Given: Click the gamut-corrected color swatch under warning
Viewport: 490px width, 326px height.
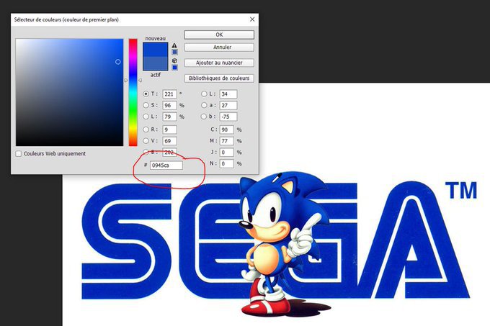Looking at the screenshot, I should tap(174, 52).
